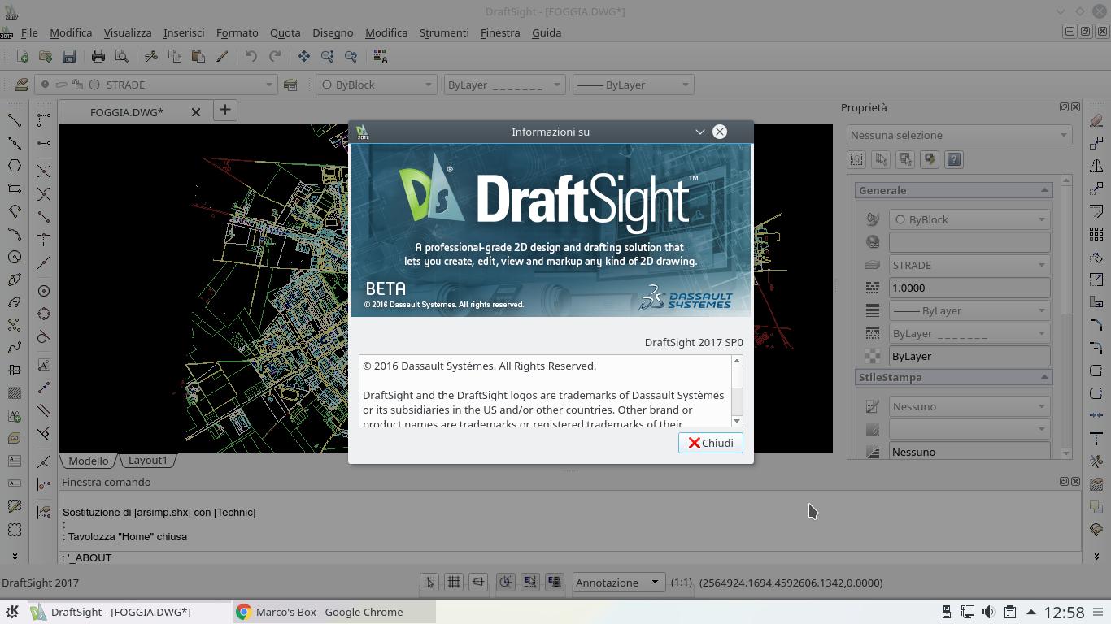Click the Copy icon
Image resolution: width=1111 pixels, height=624 pixels.
point(175,56)
